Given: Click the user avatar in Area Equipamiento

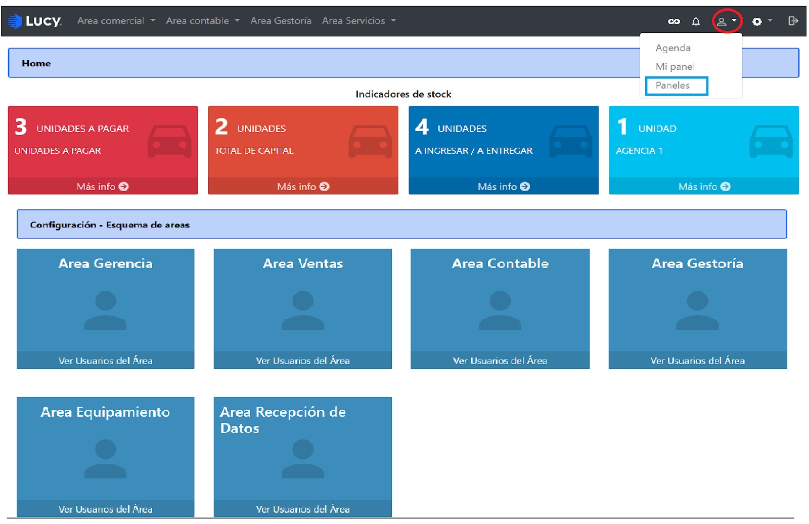Looking at the screenshot, I should point(105,458).
